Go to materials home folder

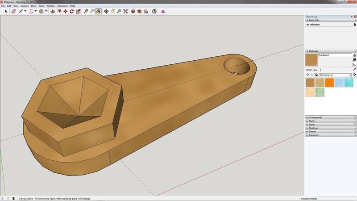(x=316, y=75)
